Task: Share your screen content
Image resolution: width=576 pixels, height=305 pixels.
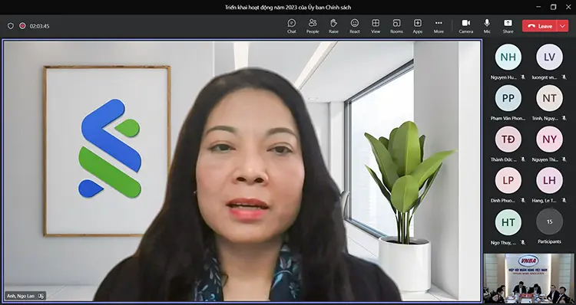Action: tap(508, 26)
